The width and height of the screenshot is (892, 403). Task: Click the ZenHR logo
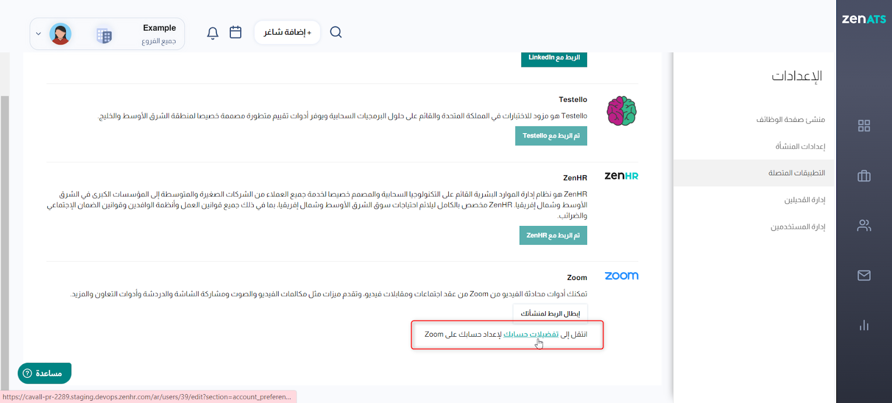tap(622, 176)
